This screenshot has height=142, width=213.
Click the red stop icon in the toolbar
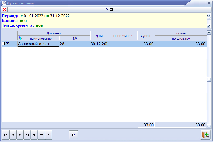(4, 10)
